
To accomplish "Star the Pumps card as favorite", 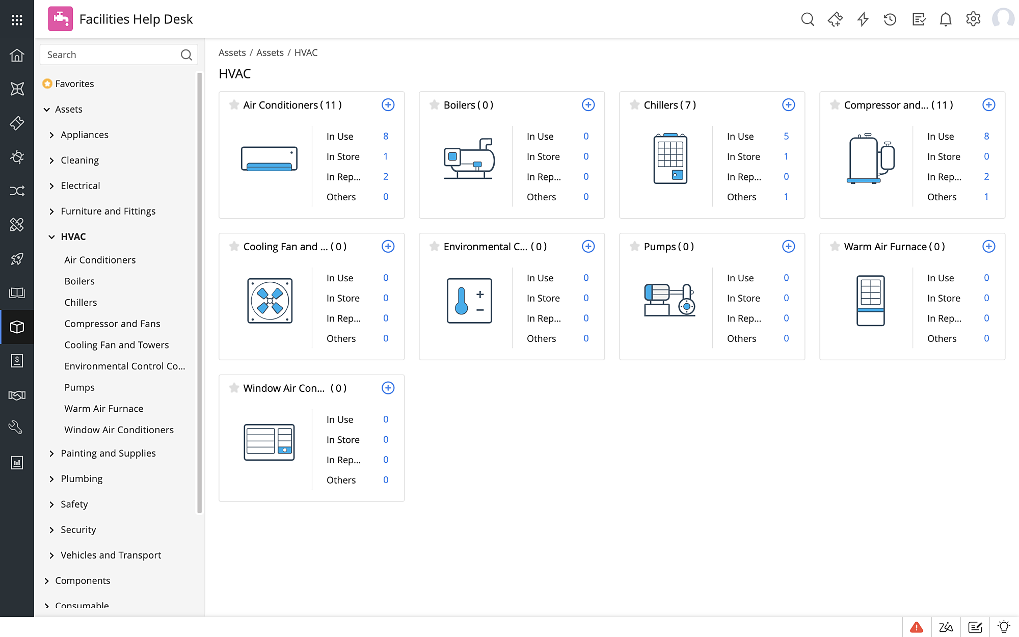I will (634, 247).
